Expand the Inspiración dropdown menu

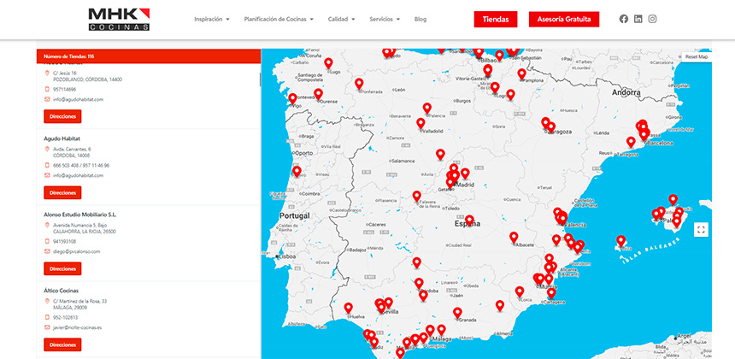[x=212, y=19]
